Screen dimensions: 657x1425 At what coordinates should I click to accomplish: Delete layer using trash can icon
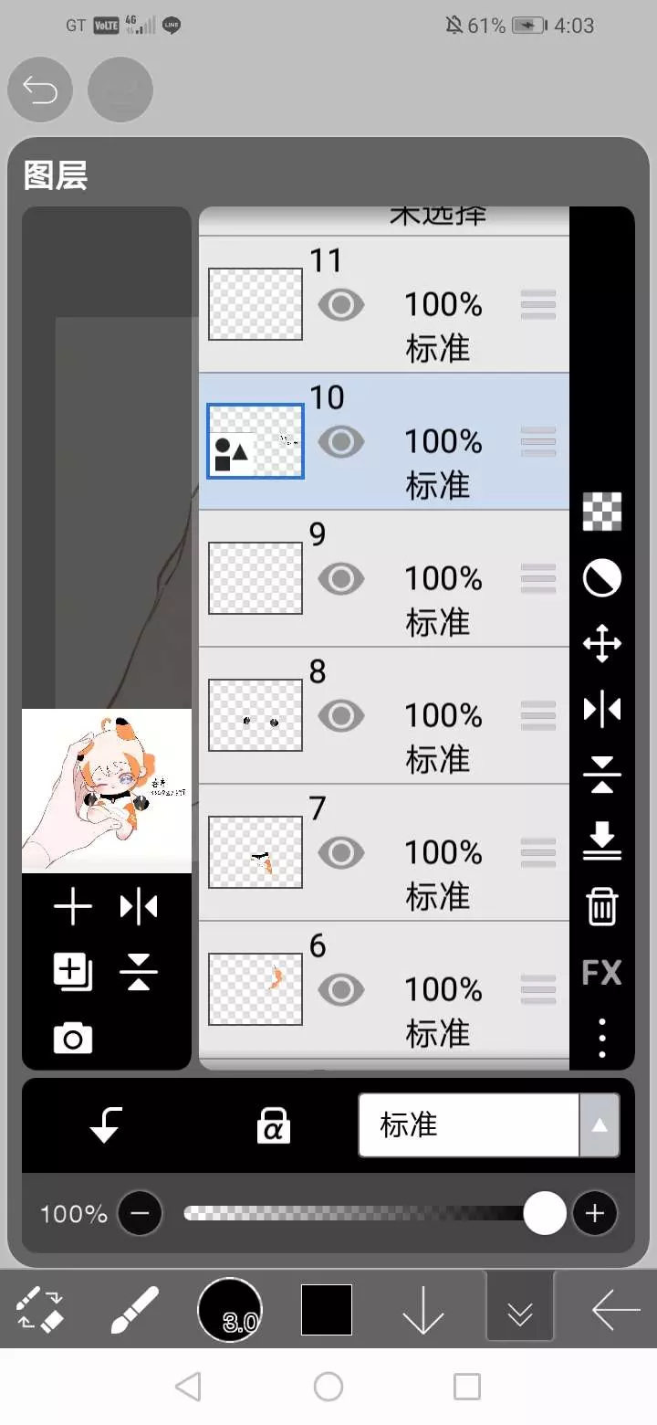coord(602,907)
